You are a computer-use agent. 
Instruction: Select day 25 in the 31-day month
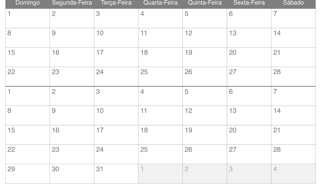coord(160,154)
